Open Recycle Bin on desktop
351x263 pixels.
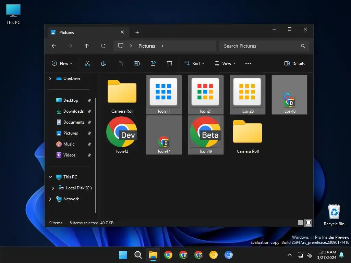[334, 215]
